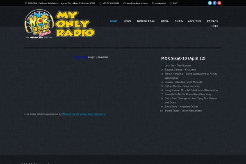The height and width of the screenshot is (164, 246).
Task: Open the NEWS menu item
Action: 127,21
